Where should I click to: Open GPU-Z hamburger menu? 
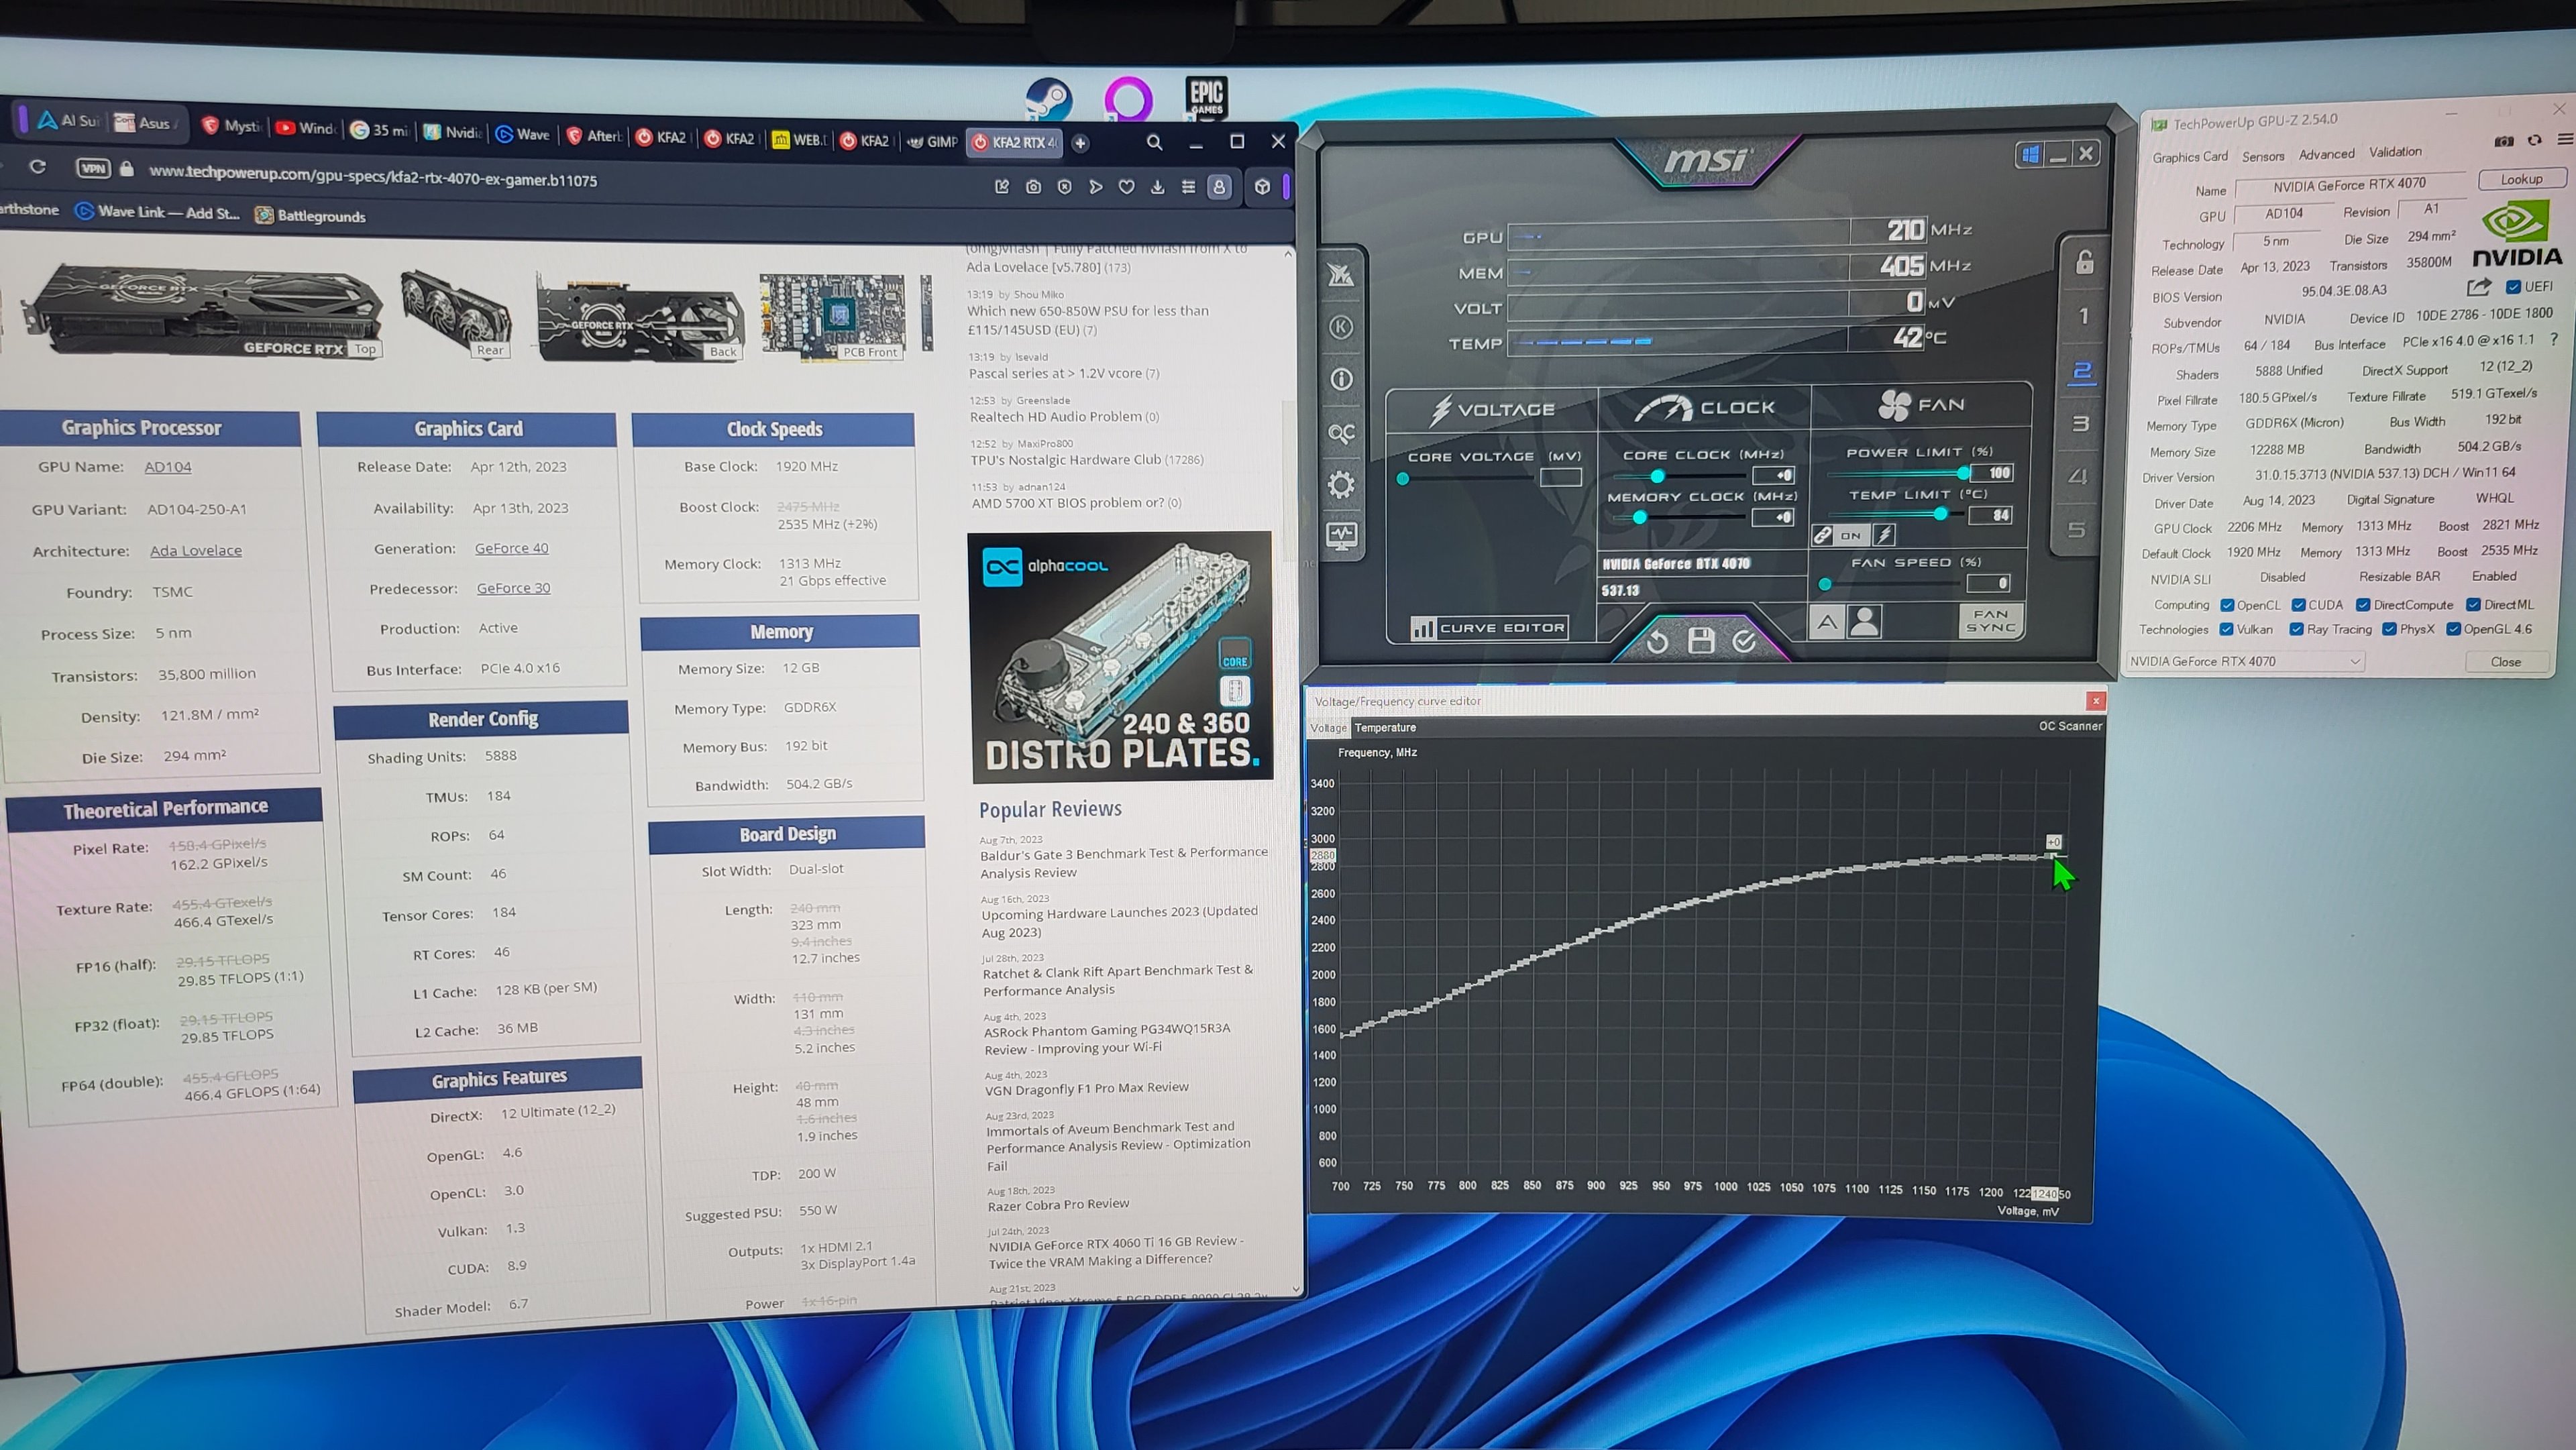[x=2564, y=139]
